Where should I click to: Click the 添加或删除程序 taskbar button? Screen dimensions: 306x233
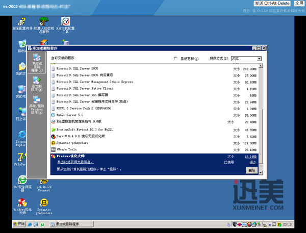pos(71,224)
